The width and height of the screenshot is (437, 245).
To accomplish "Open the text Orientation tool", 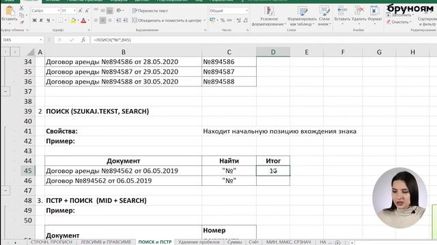I will [x=119, y=11].
